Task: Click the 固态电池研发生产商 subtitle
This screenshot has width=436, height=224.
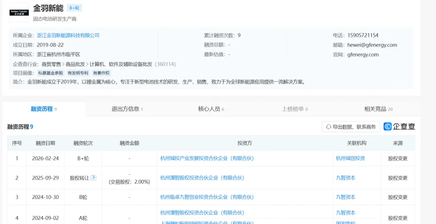Action: tap(55, 19)
